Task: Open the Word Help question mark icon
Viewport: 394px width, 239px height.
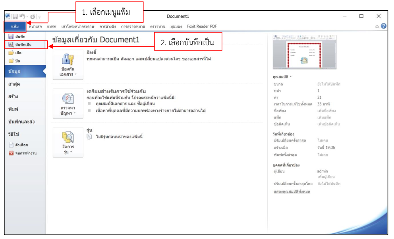Action: coord(384,26)
